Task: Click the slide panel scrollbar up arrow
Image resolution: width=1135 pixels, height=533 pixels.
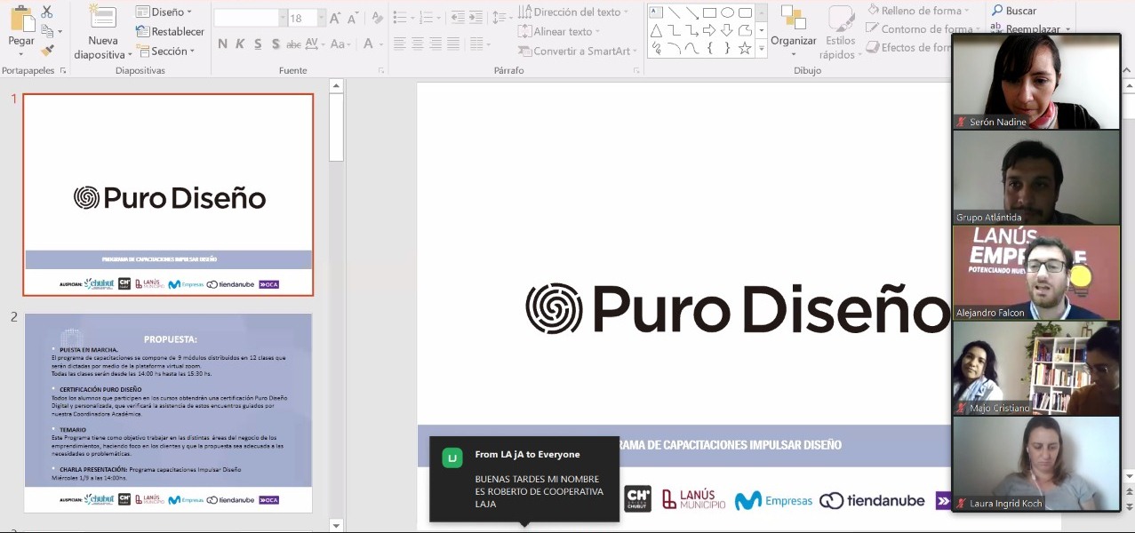Action: pos(337,86)
